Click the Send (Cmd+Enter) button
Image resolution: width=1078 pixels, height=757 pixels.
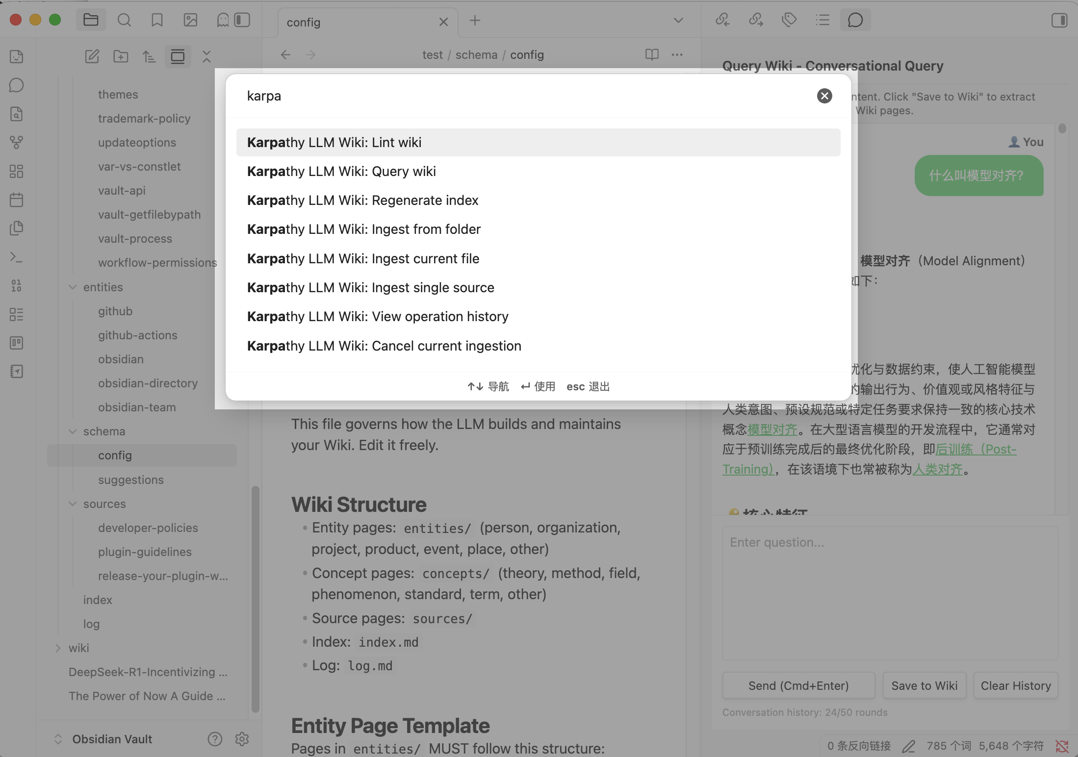(798, 685)
